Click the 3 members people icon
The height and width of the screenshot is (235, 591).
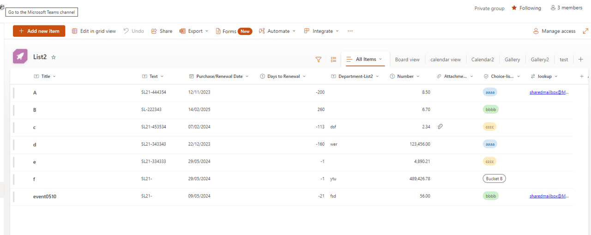pyautogui.click(x=553, y=8)
